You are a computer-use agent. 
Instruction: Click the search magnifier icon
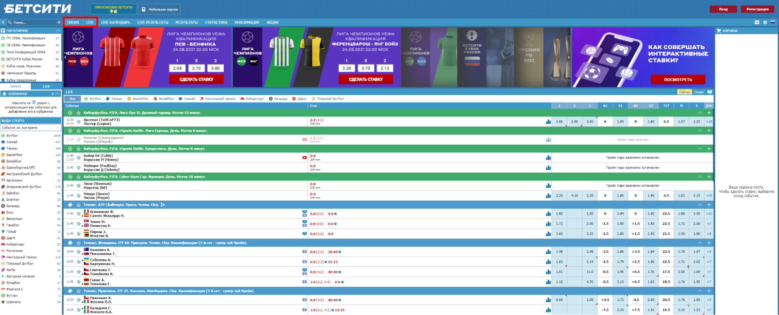coord(10,23)
